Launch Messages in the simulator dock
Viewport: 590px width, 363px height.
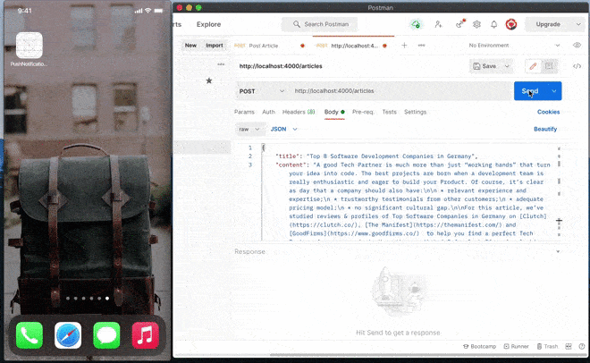pos(107,335)
